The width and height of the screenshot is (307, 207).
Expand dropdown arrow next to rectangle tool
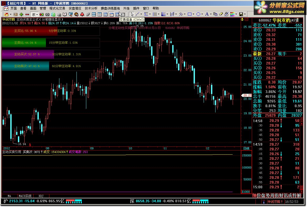pos(193,14)
